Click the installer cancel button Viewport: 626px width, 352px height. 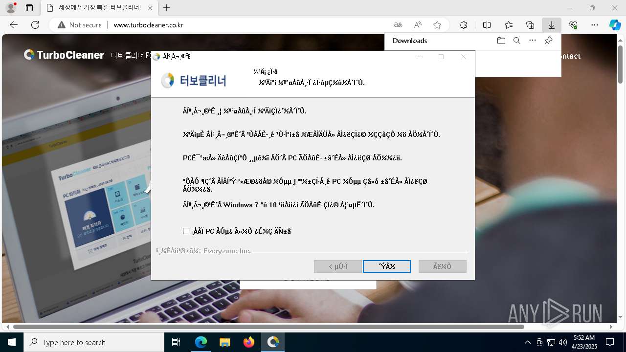tap(443, 266)
